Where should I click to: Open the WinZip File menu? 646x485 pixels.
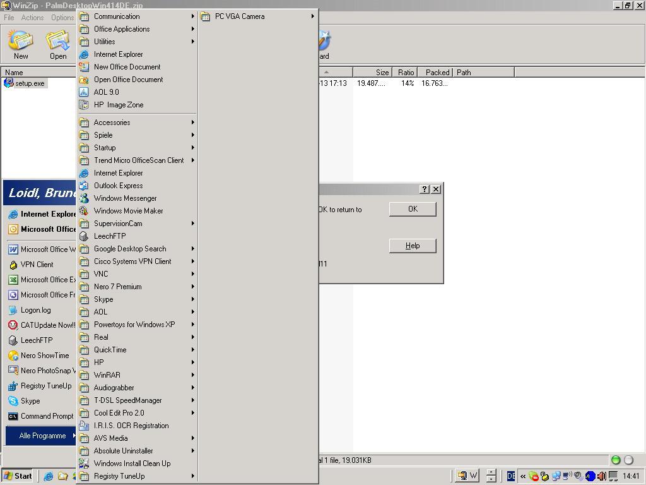[x=9, y=18]
